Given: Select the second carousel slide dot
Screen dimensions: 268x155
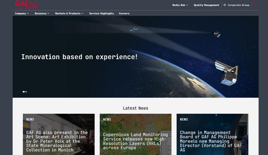Looking at the screenshot, I should pyautogui.click(x=25, y=92).
